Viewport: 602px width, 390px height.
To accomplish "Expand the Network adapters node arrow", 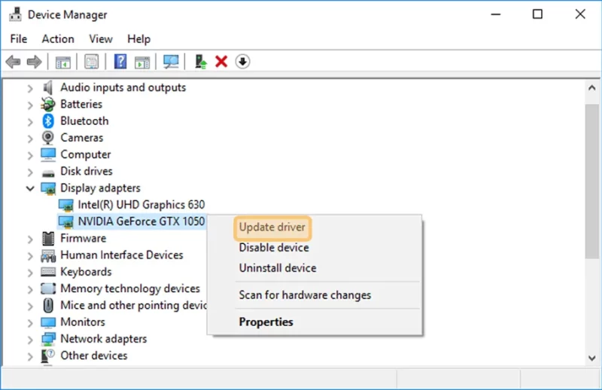I will (30, 340).
